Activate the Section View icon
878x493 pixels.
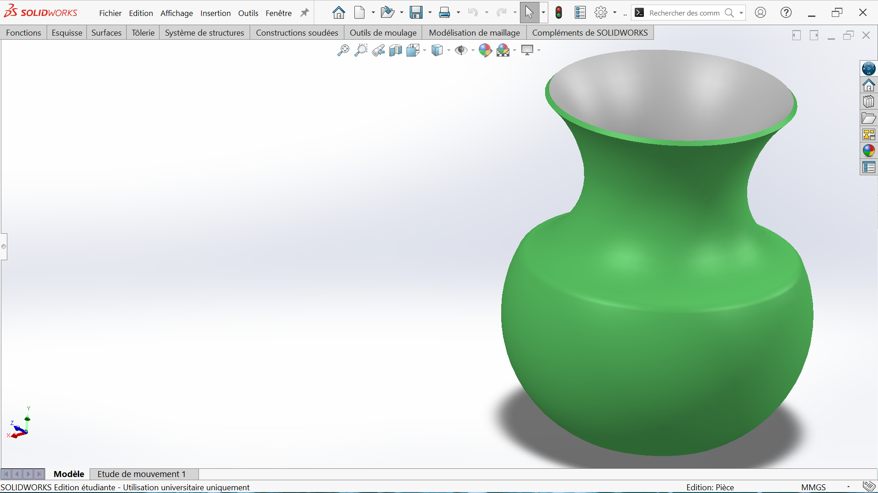396,50
